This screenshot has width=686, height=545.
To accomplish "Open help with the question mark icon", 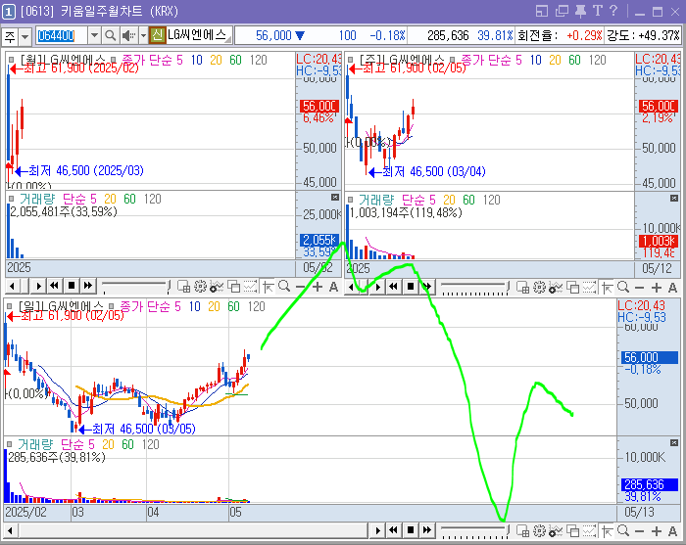I will click(613, 11).
